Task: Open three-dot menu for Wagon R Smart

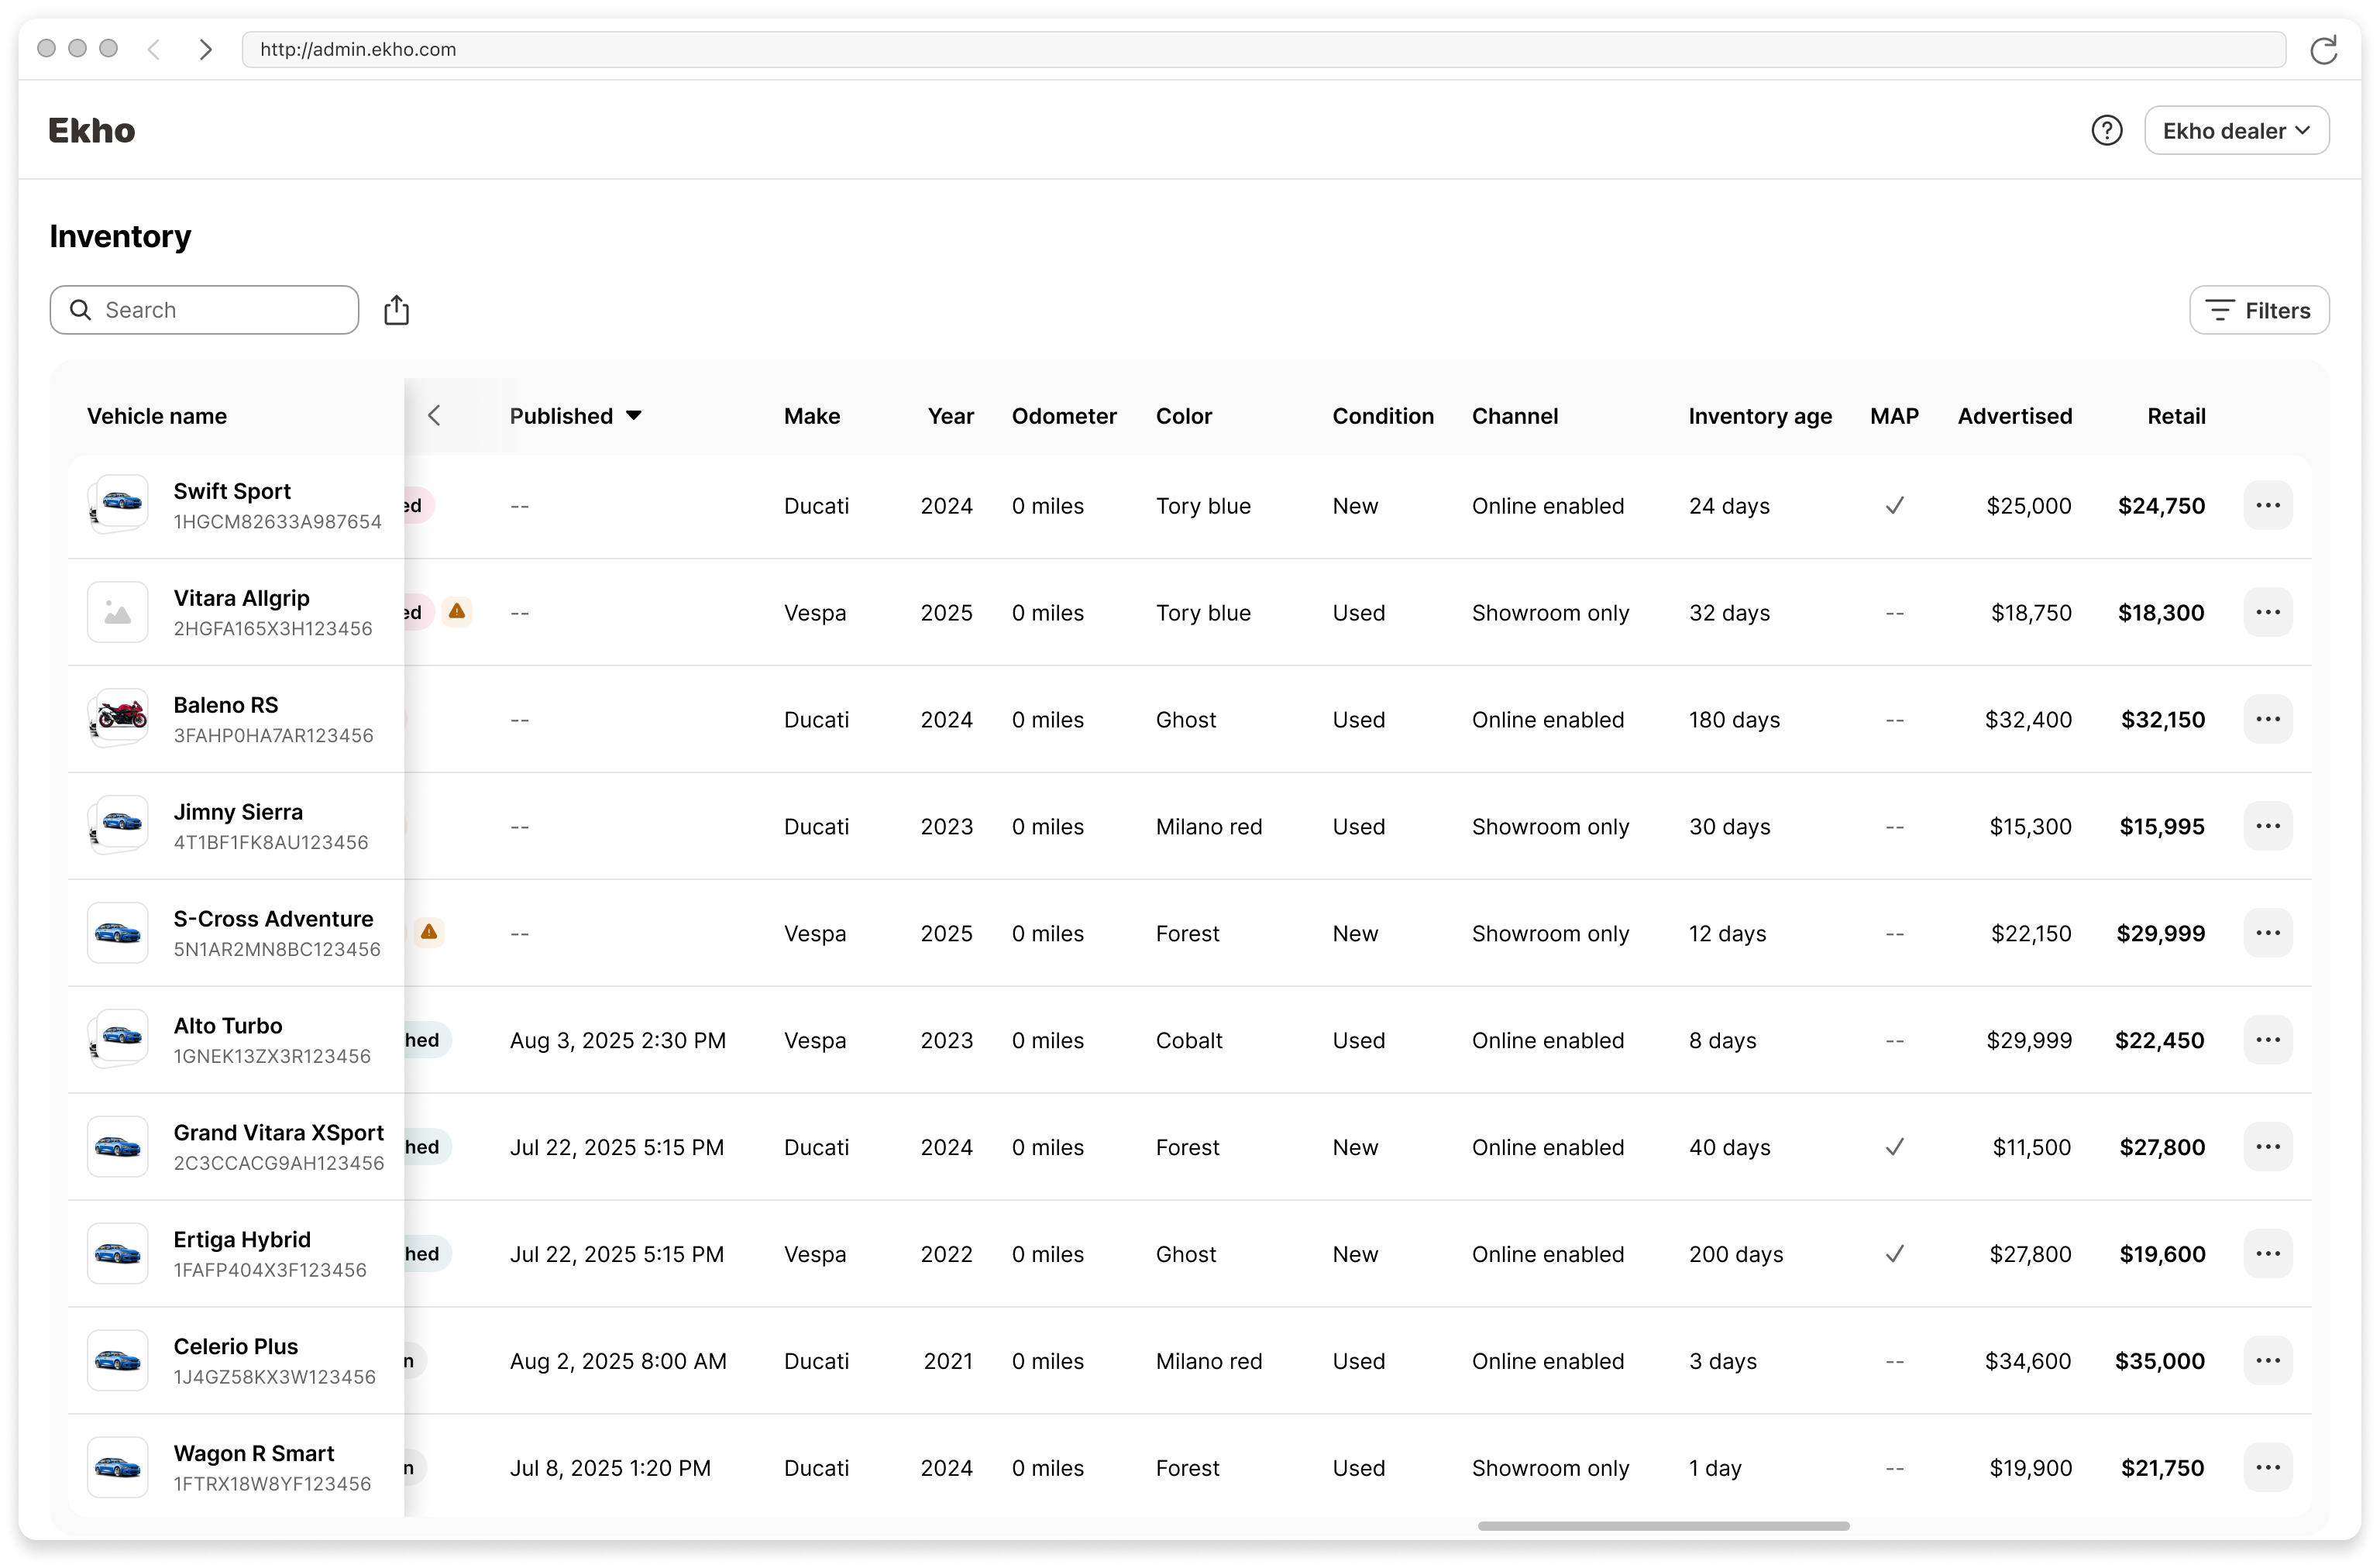Action: (x=2267, y=1468)
